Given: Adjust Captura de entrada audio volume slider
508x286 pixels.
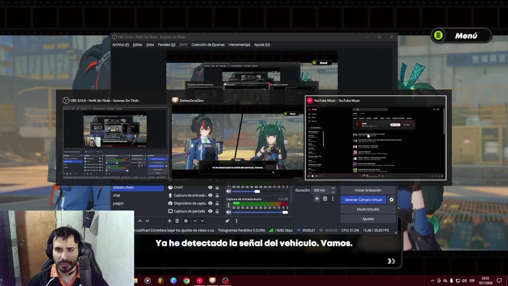Looking at the screenshot, I should (x=260, y=213).
